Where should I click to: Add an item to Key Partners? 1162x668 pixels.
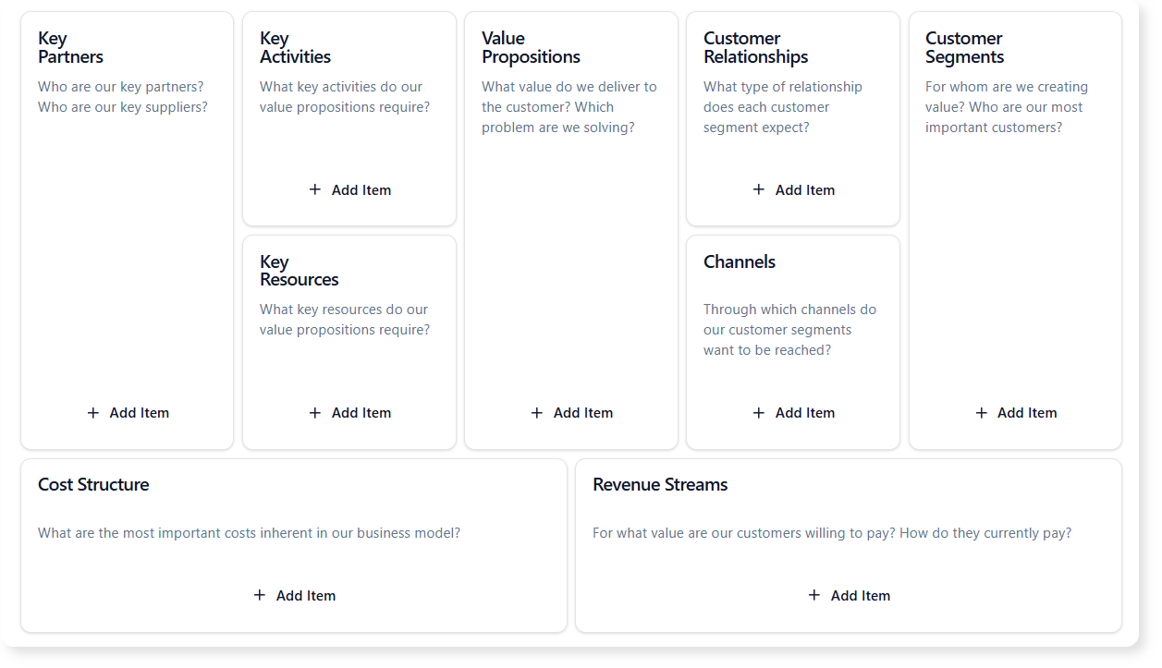click(127, 413)
